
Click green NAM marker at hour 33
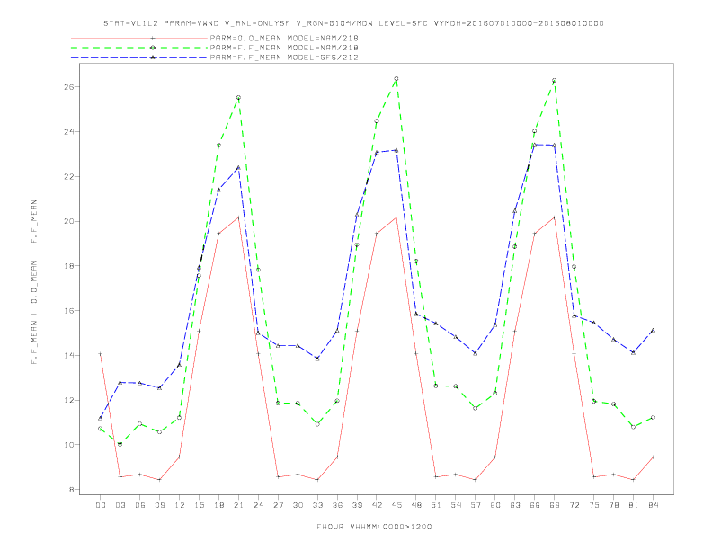coord(317,424)
